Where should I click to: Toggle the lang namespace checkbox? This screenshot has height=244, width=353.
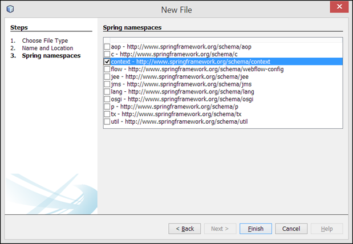point(107,92)
